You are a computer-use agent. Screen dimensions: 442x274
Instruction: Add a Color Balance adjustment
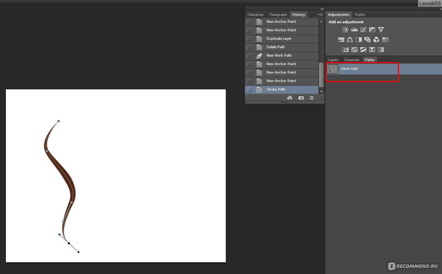pos(350,40)
